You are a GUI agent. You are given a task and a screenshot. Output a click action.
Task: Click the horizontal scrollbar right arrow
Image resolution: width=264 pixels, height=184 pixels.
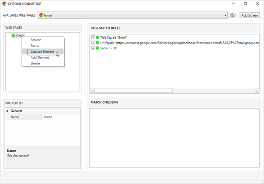coord(257,91)
